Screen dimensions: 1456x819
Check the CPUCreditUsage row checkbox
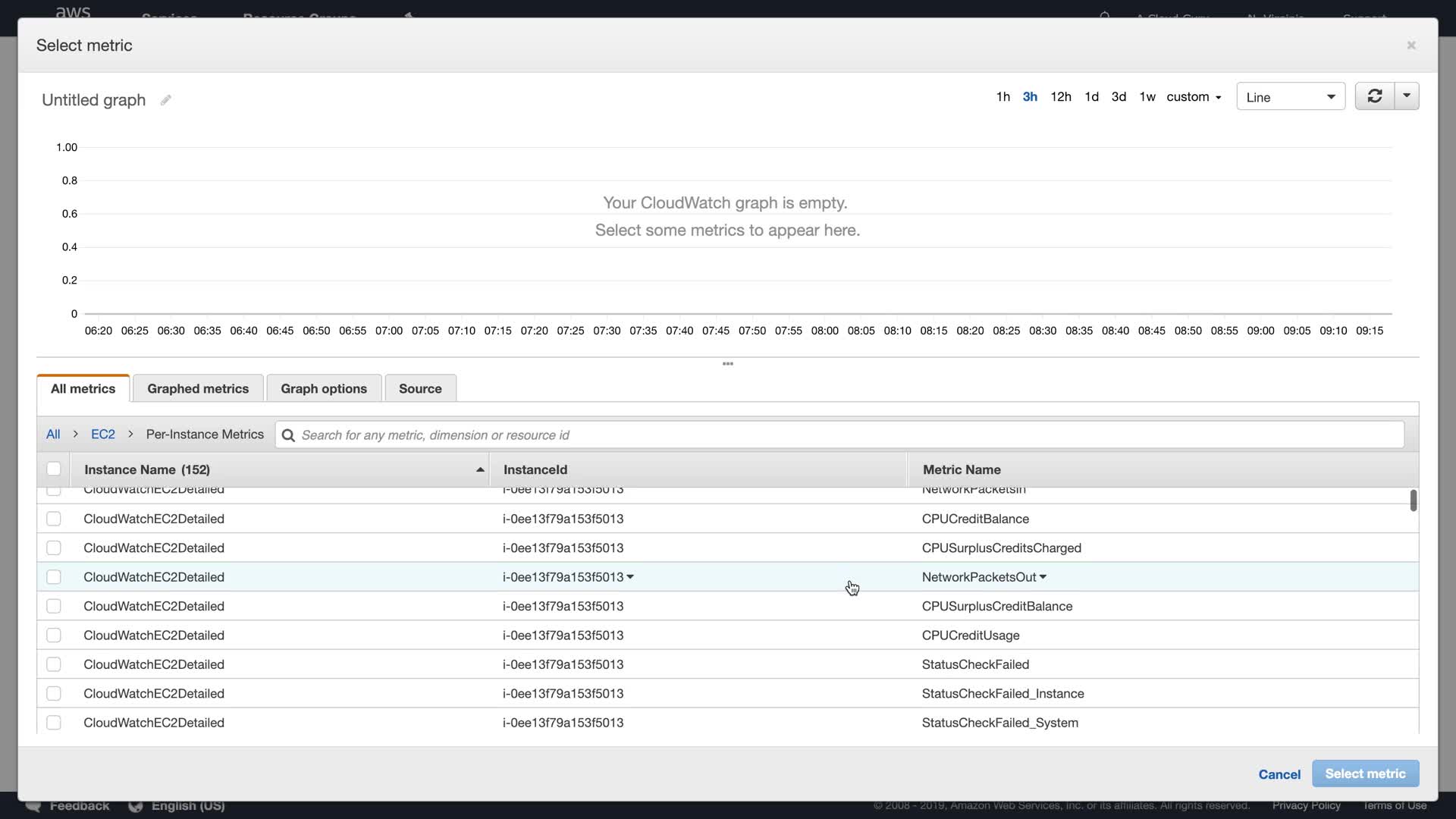[x=54, y=635]
